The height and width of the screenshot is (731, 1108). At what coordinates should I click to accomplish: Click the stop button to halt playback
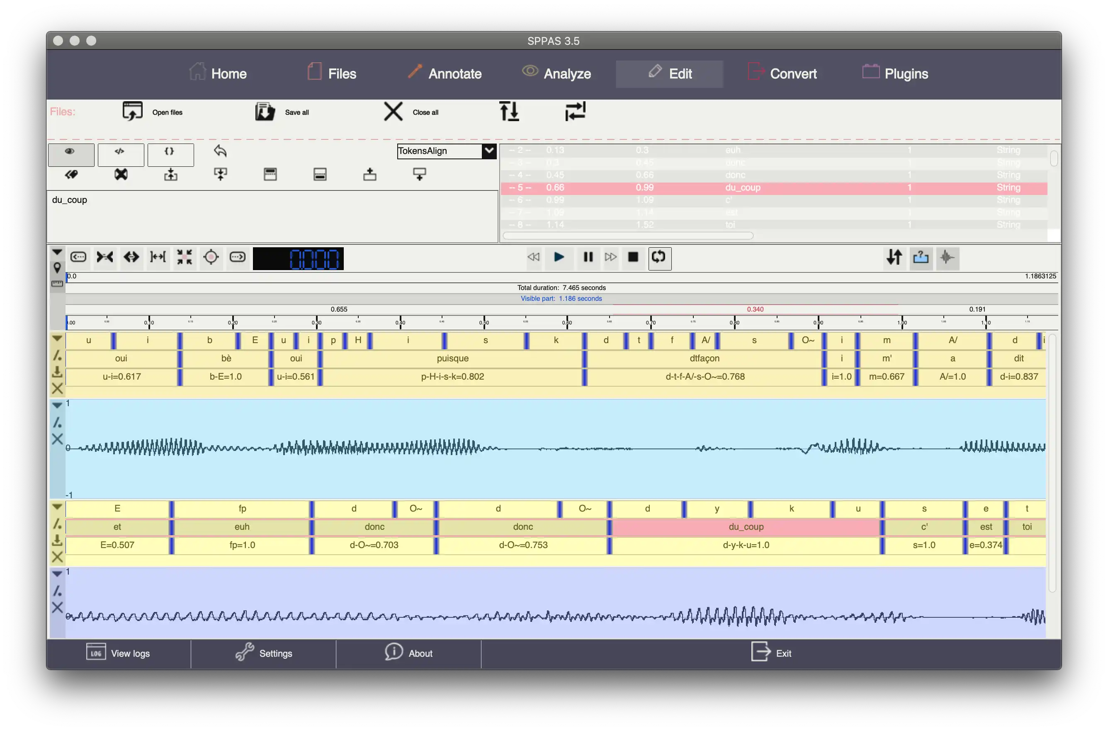tap(634, 257)
